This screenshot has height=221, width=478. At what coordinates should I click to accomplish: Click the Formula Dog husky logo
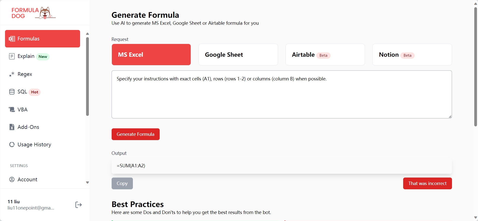(x=34, y=13)
